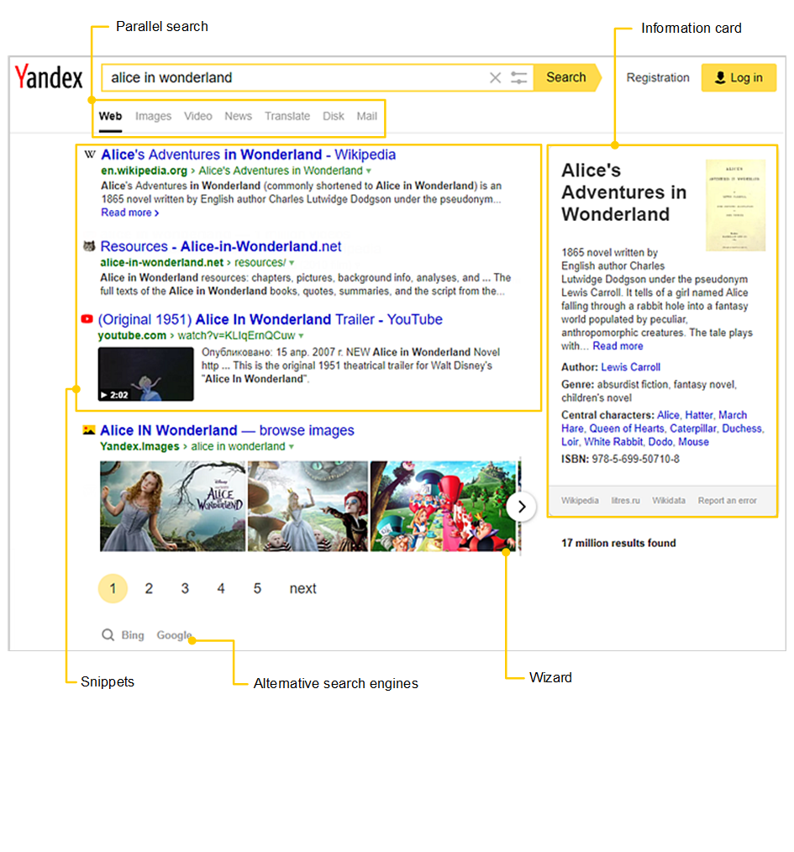Screen dimensions: 794x852
Task: Click the YouTube favicon icon
Action: click(87, 319)
